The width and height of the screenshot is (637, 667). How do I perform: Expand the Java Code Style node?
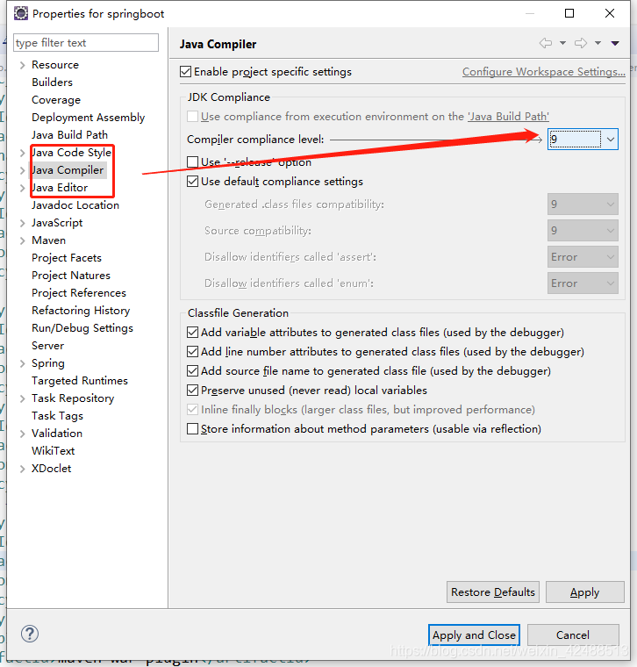point(23,153)
